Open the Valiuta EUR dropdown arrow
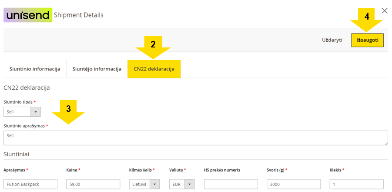This screenshot has width=392, height=192. (190, 184)
